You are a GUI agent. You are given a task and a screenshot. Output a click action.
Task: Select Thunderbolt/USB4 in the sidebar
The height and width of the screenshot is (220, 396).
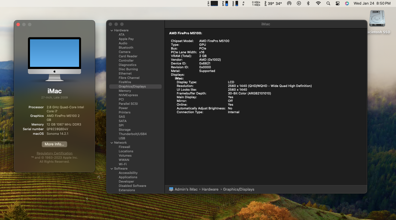pos(133,134)
